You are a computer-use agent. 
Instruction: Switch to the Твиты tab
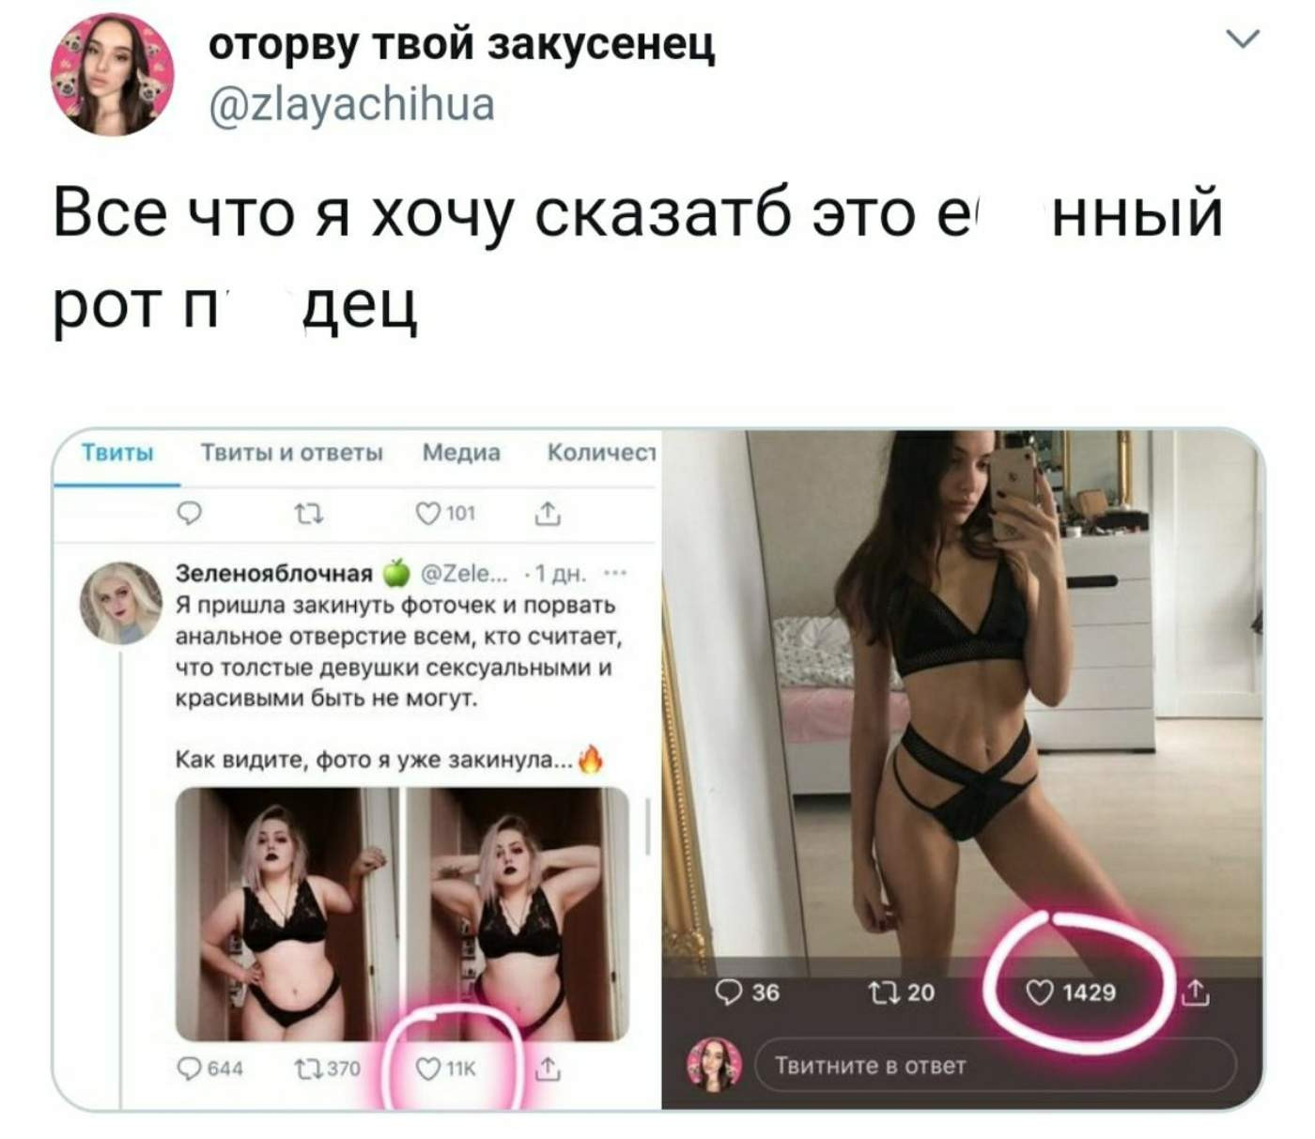coord(117,453)
